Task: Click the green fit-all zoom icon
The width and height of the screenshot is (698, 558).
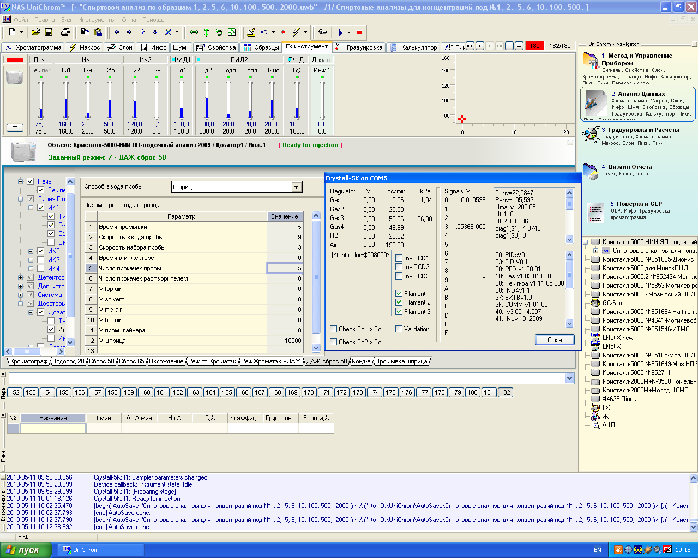Action: (232, 32)
